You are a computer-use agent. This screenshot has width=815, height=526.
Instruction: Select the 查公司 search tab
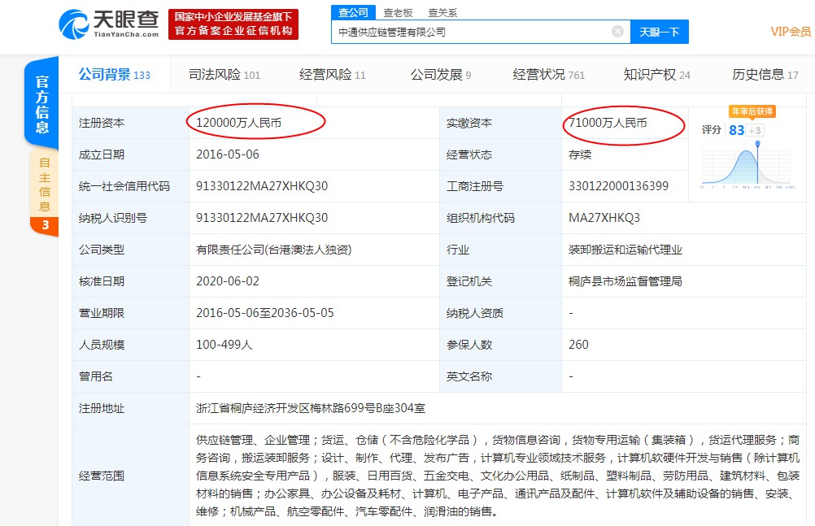[353, 12]
